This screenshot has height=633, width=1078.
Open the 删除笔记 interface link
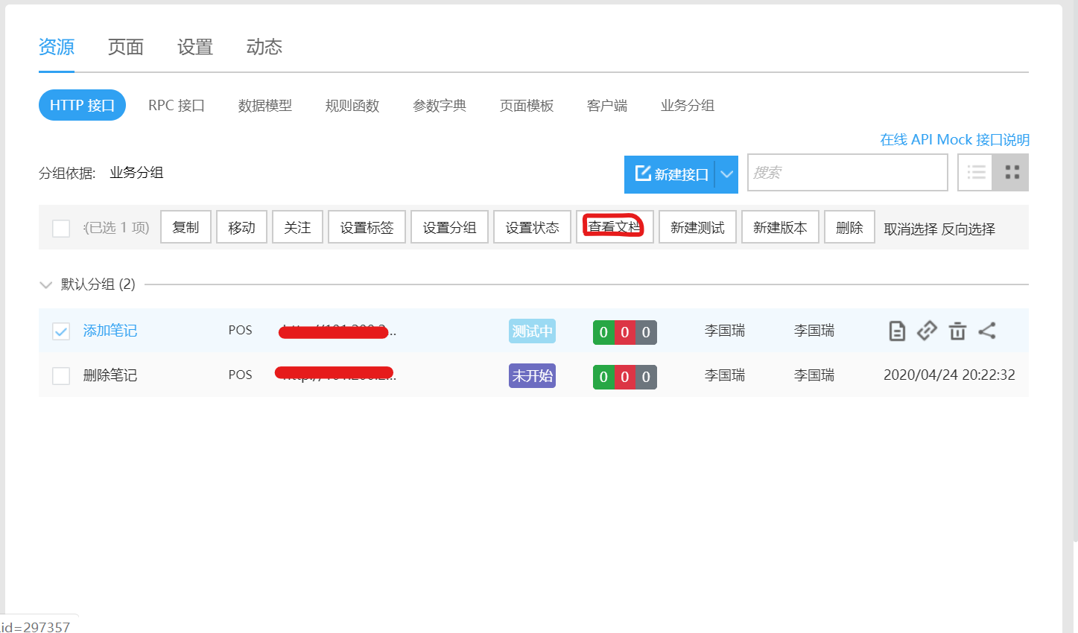(110, 375)
